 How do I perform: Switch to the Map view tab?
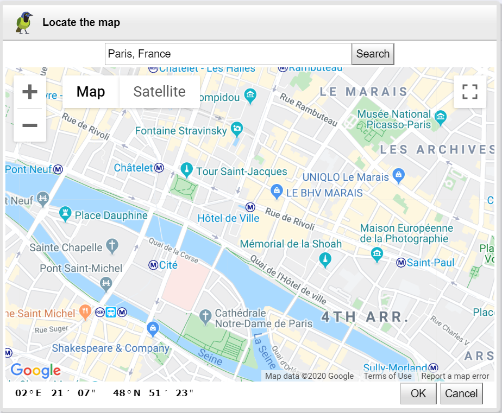pyautogui.click(x=91, y=92)
